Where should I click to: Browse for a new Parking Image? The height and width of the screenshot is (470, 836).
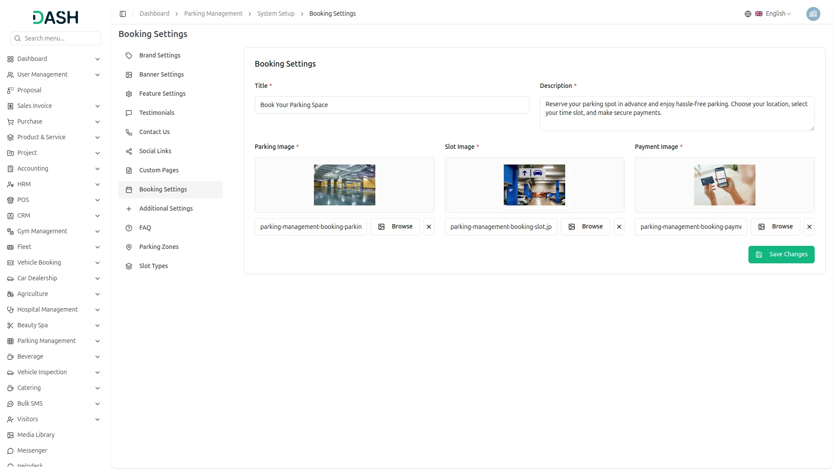coord(395,227)
